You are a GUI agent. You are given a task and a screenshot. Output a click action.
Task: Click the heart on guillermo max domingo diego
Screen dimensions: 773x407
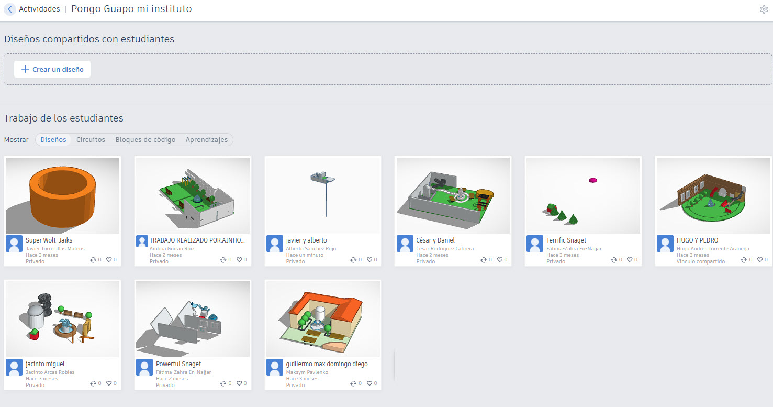(369, 383)
